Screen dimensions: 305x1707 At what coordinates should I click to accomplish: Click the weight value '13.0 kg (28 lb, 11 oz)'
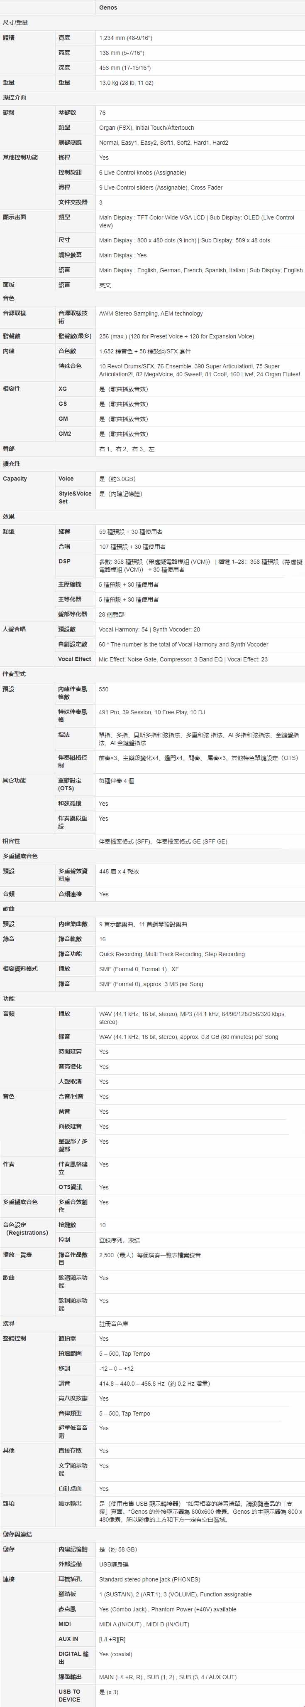pyautogui.click(x=127, y=83)
